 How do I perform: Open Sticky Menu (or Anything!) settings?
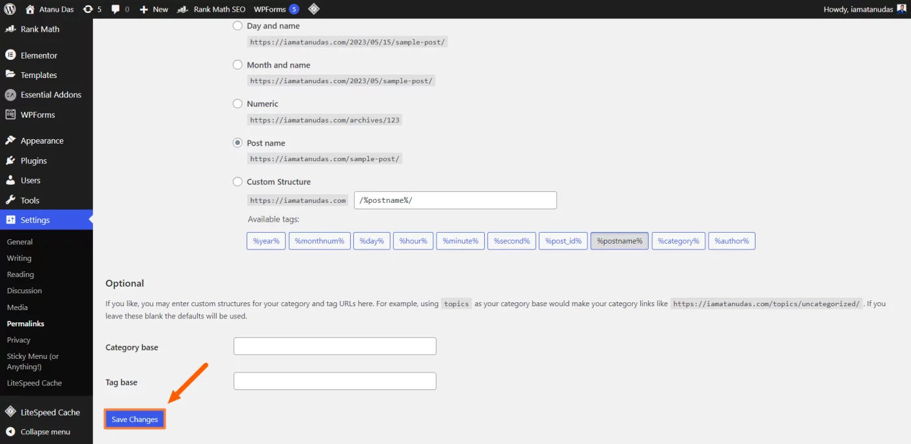(33, 361)
